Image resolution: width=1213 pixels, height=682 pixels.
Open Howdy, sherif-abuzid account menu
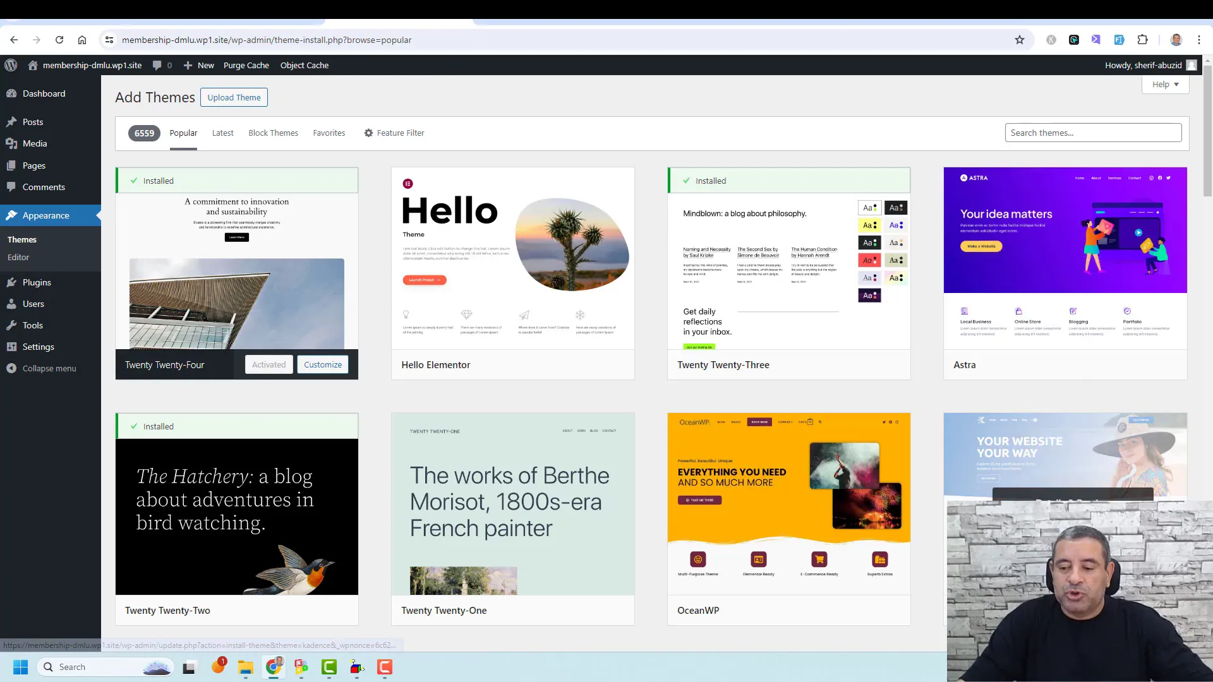pos(1150,65)
